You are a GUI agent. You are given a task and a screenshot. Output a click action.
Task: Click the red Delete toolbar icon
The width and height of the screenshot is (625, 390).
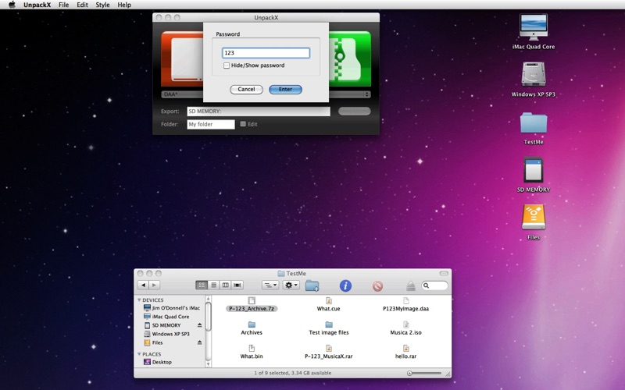pos(377,285)
